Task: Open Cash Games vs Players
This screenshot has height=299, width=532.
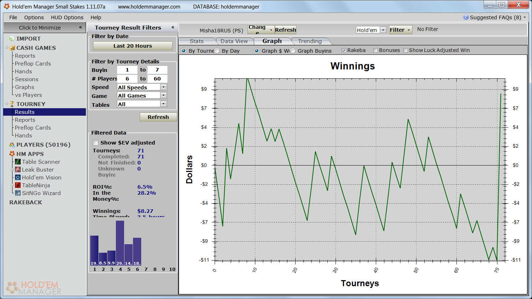Action: point(29,95)
